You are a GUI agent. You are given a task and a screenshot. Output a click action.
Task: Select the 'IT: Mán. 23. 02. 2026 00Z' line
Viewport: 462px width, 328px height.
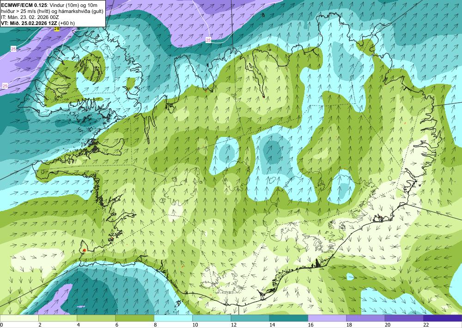tap(30, 17)
